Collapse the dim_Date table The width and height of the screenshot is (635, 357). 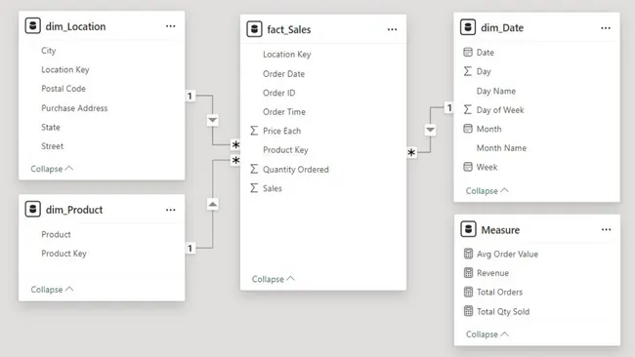(487, 190)
